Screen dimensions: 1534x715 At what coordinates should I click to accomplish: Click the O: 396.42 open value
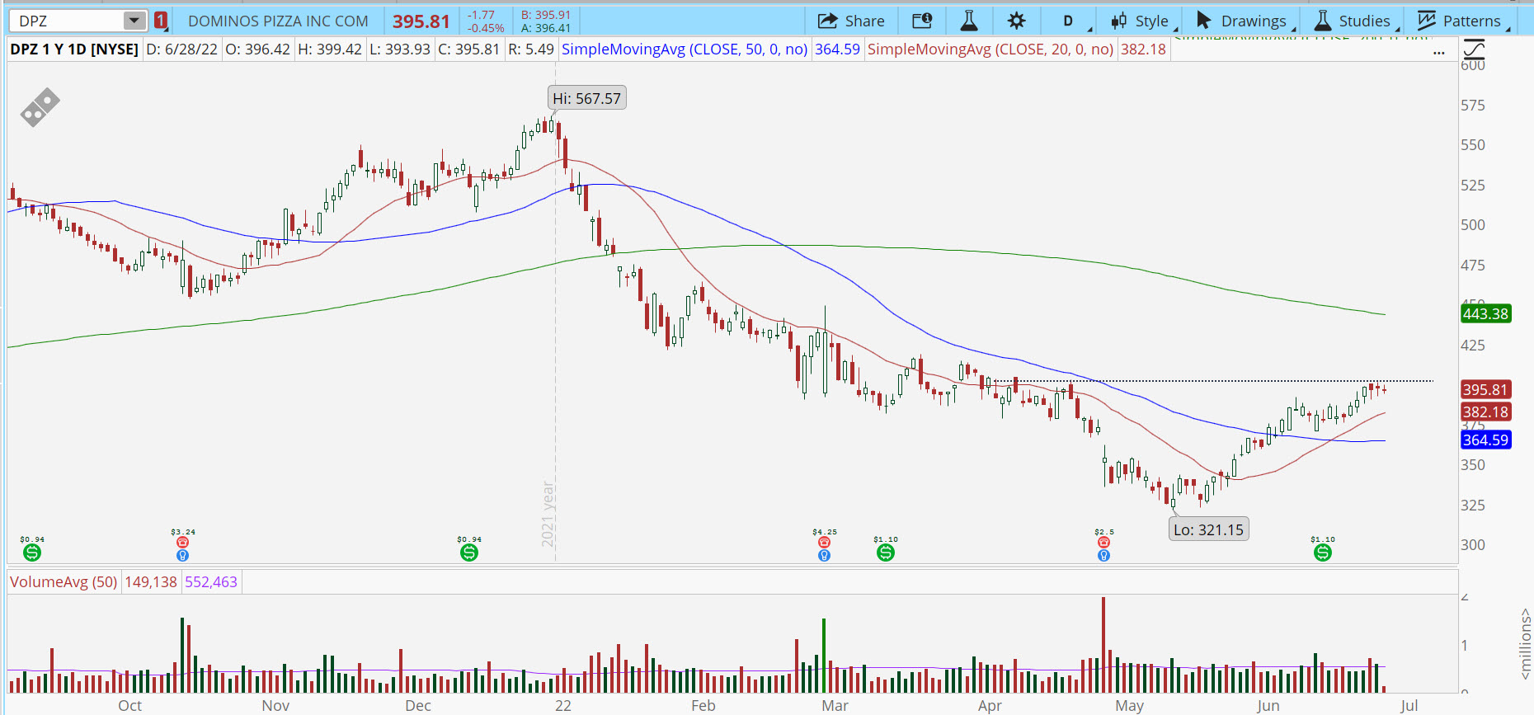point(258,49)
